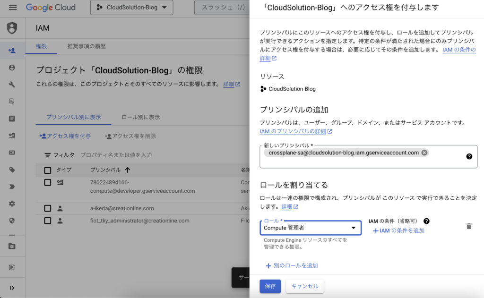Screen dimensions: 484x298
Task: Open the 詳細 link under project permissions
Action: click(232, 84)
